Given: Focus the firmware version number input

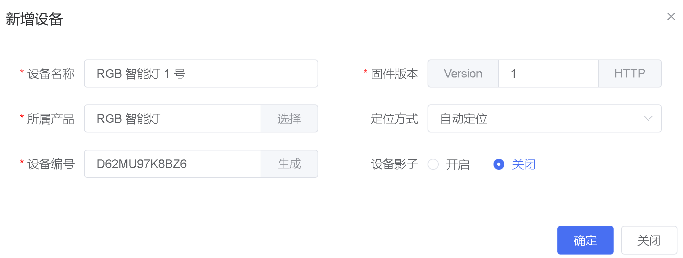Looking at the screenshot, I should point(548,74).
